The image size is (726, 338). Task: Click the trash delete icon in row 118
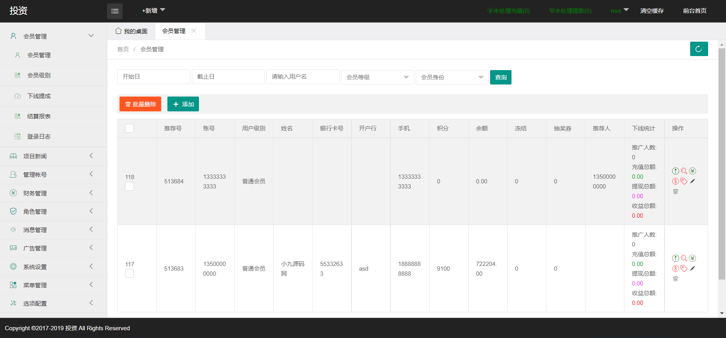tap(675, 191)
